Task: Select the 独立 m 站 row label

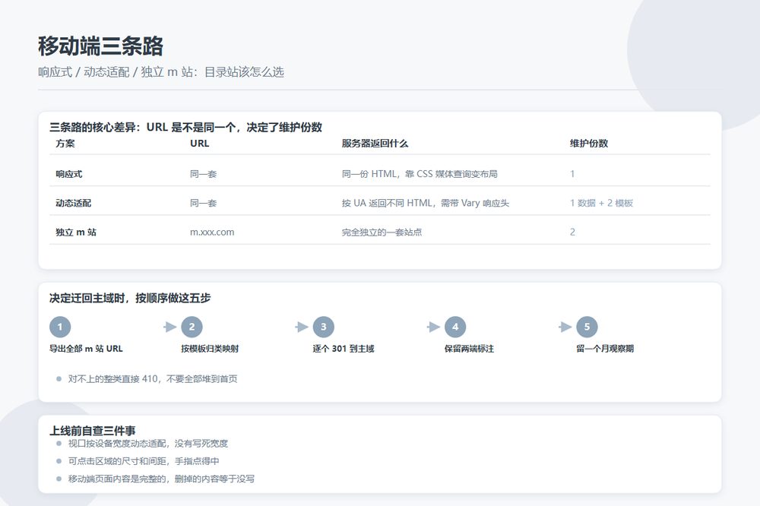Action: [x=76, y=232]
